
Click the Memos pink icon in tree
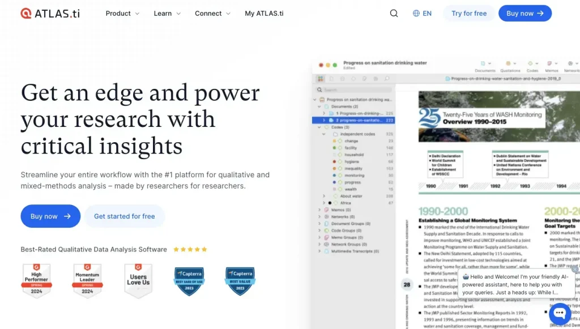327,210
